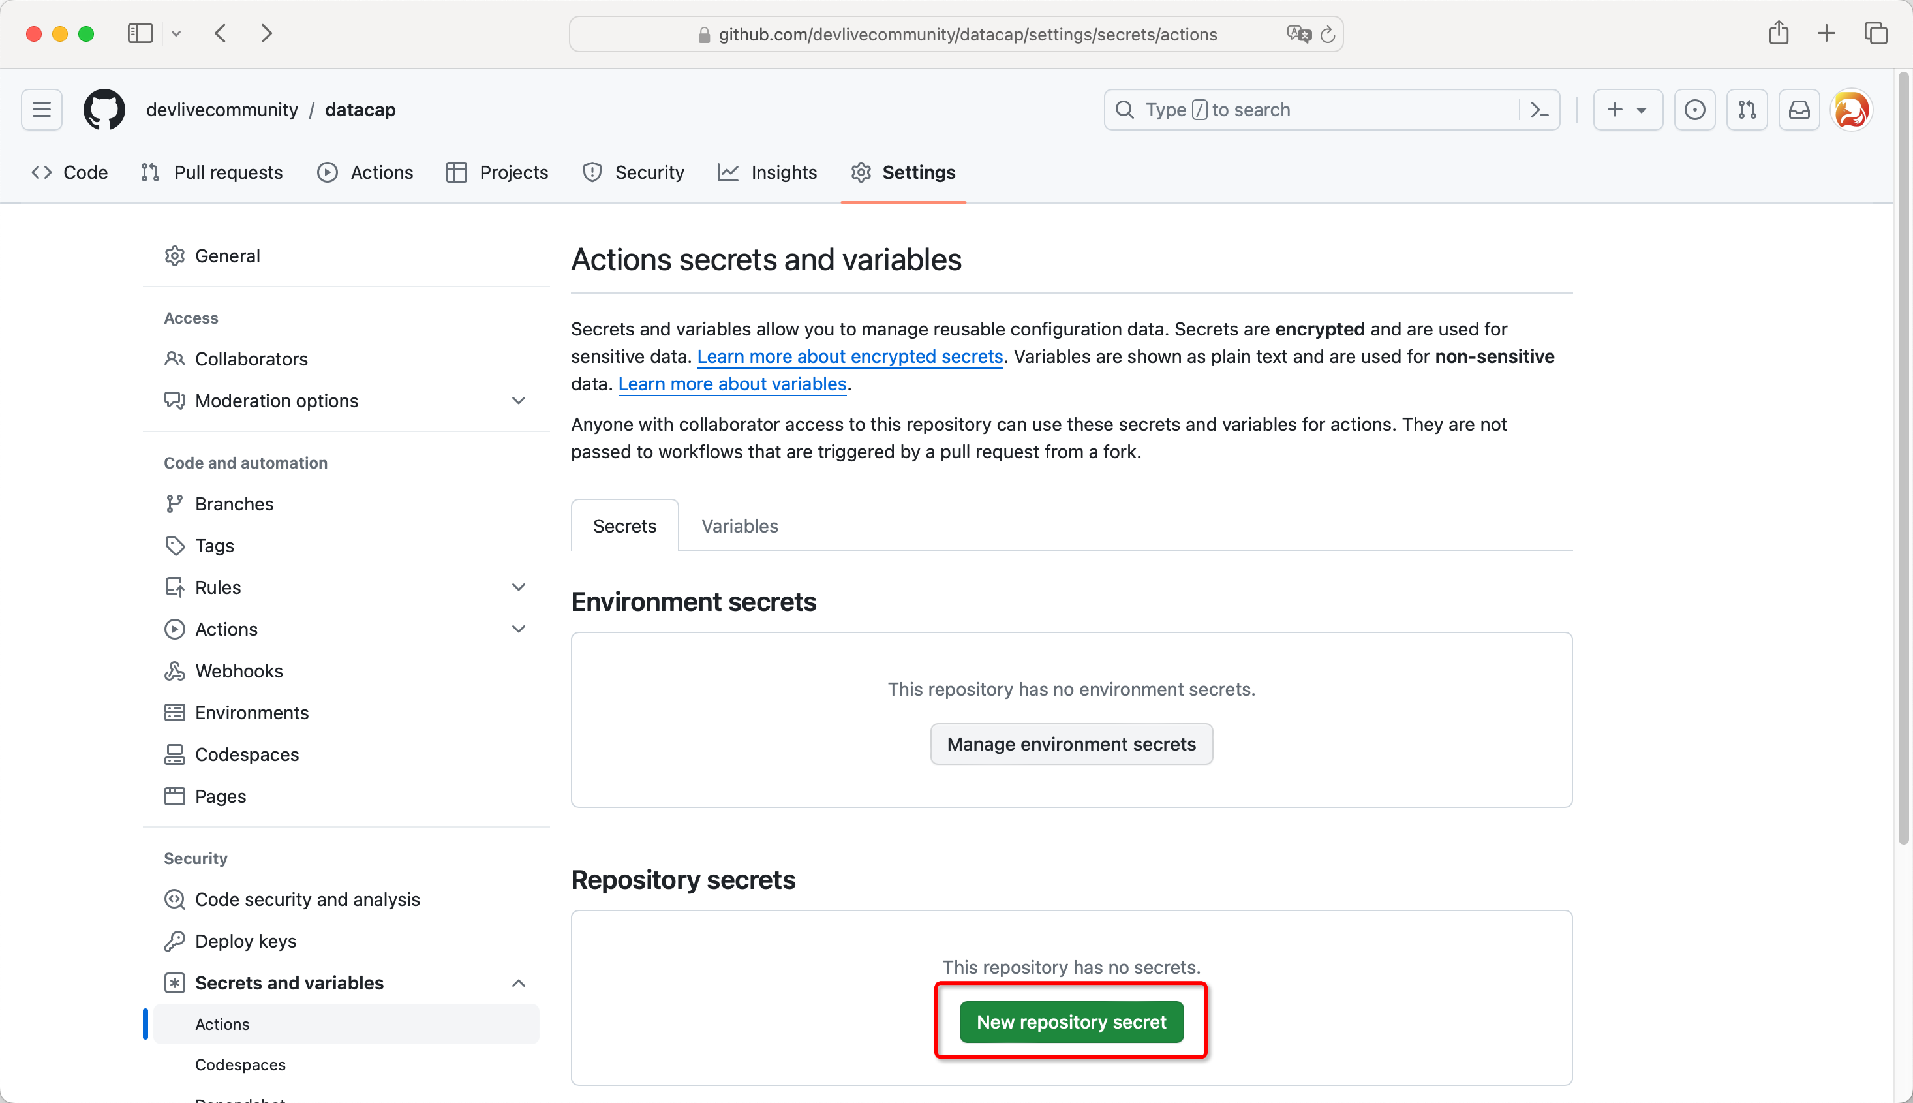Screen dimensions: 1913x1103
Task: Open Learn more about encrypted secrets link
Action: pyautogui.click(x=849, y=357)
